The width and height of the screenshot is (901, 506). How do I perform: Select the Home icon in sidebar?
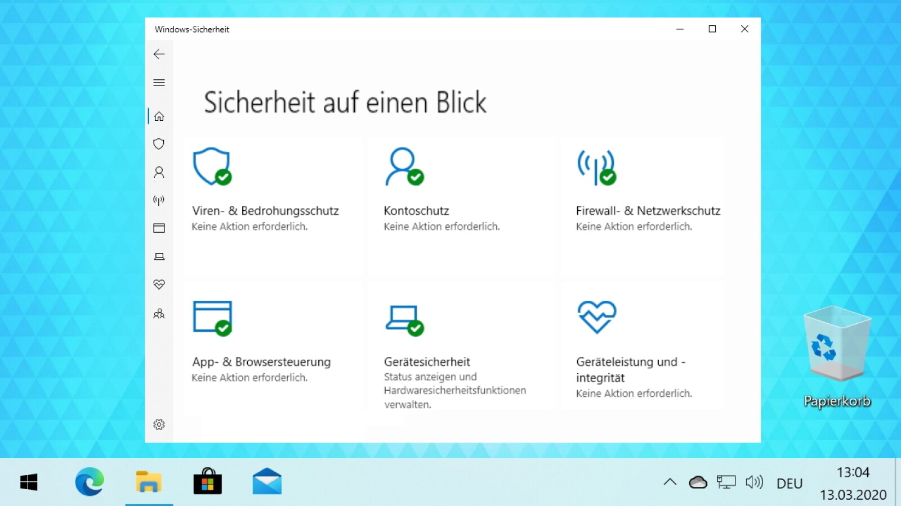click(159, 116)
